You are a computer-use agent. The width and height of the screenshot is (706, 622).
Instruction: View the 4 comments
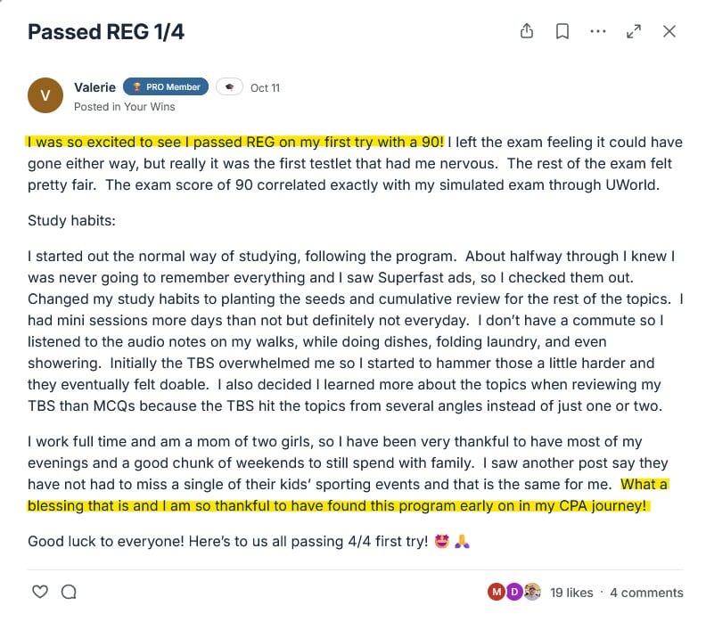tap(646, 593)
